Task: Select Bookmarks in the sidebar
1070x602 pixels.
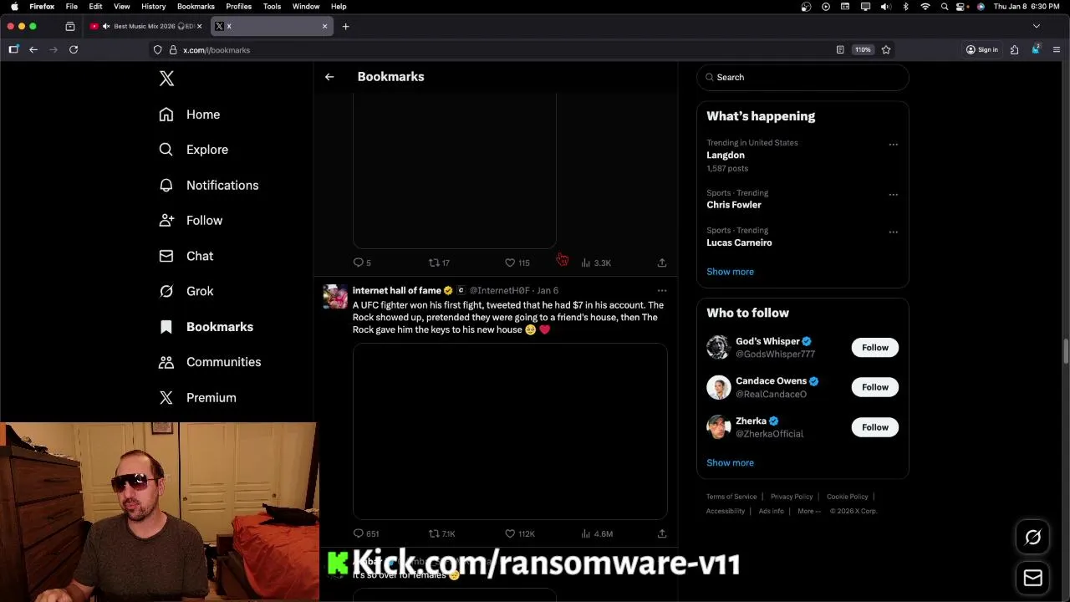Action: [207, 327]
